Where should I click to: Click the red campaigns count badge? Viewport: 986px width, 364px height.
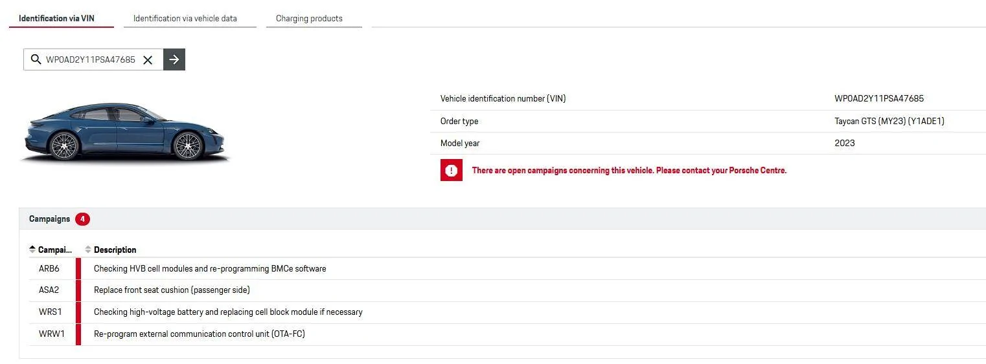[82, 219]
